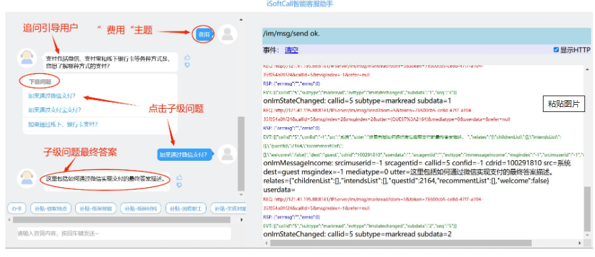595x257 pixels.
Task: Like the final WeChat payment answer
Action: 179,177
